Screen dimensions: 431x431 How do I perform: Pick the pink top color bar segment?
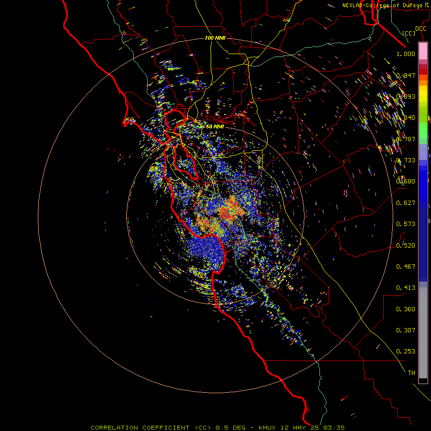[x=423, y=51]
